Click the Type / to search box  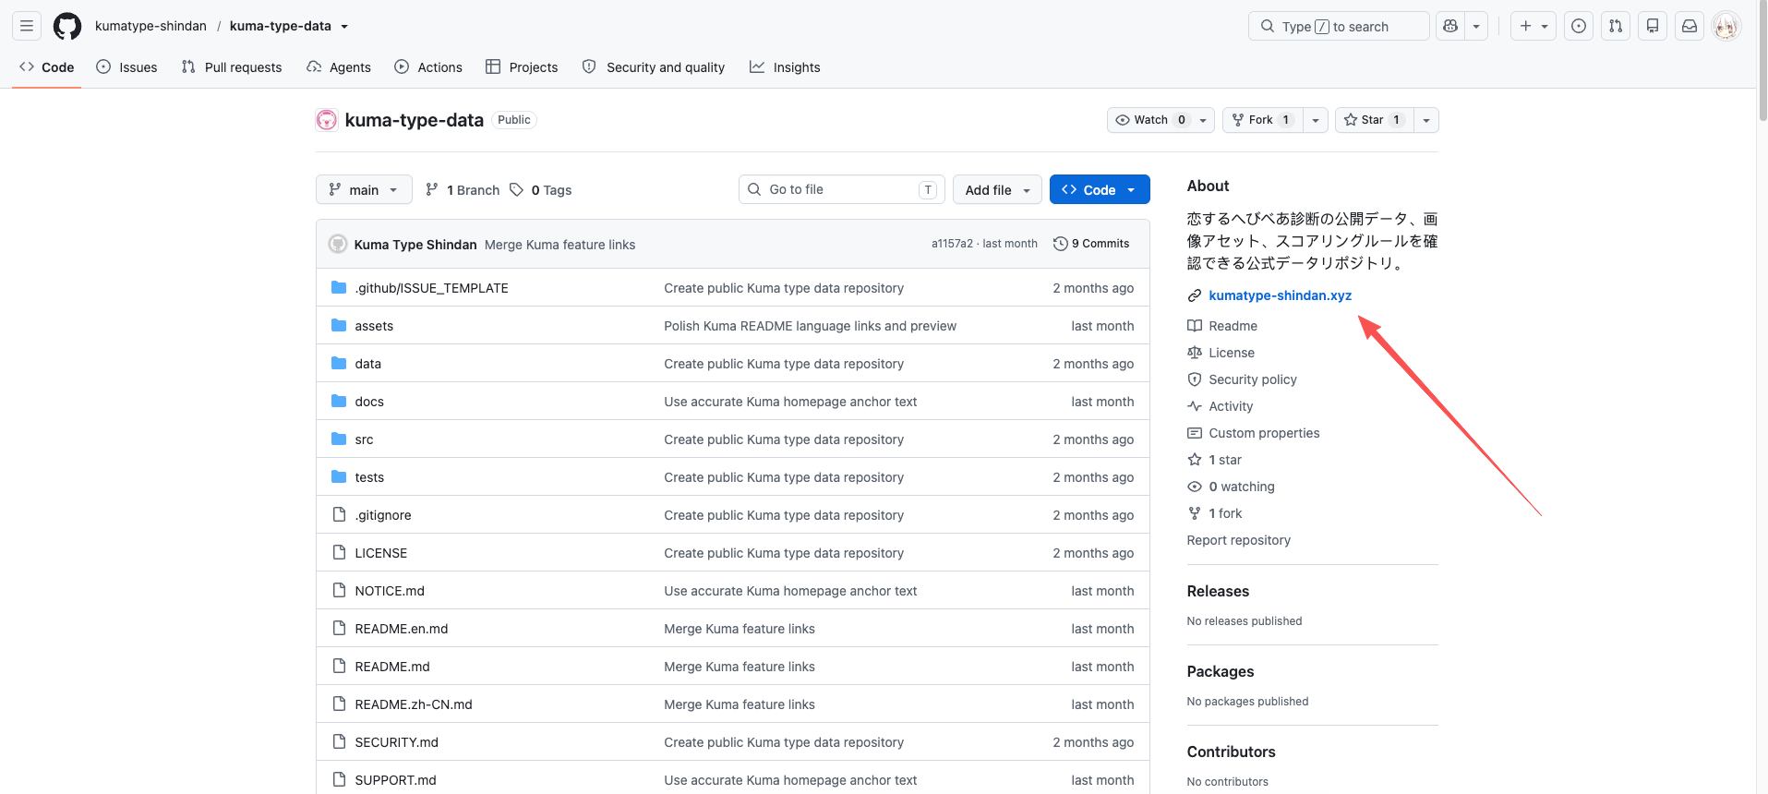click(x=1339, y=26)
